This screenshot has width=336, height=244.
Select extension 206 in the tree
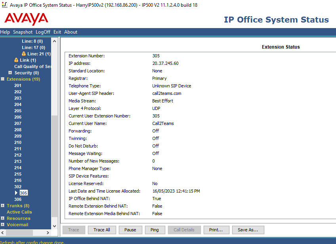18,117
